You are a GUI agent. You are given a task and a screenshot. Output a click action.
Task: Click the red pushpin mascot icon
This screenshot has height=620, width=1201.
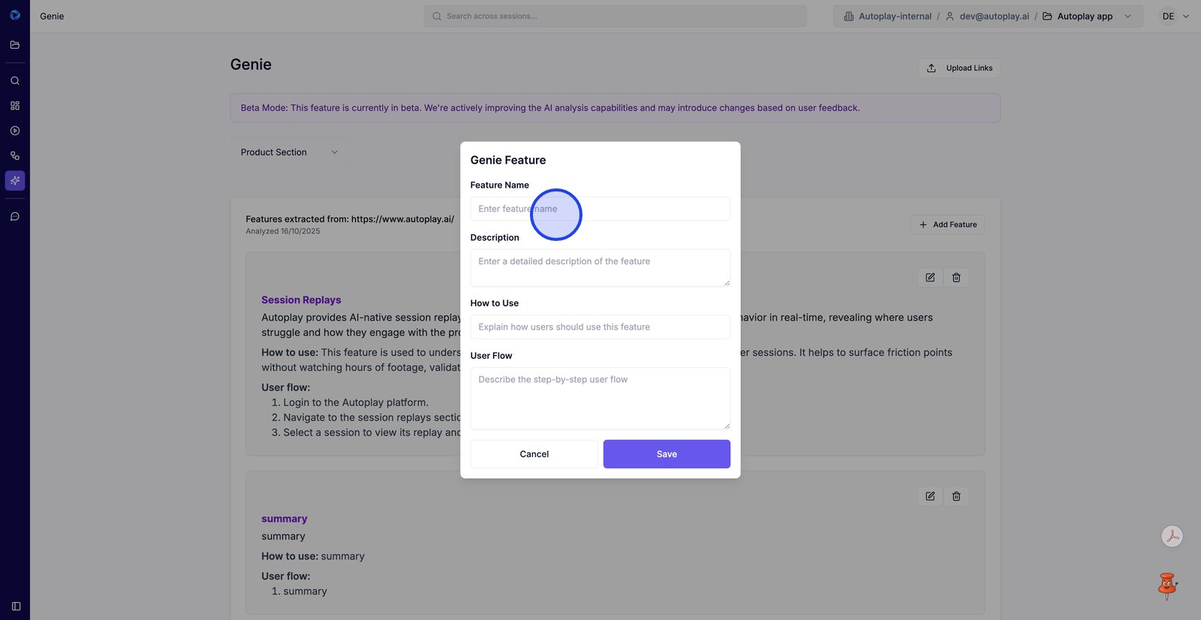click(x=1166, y=585)
